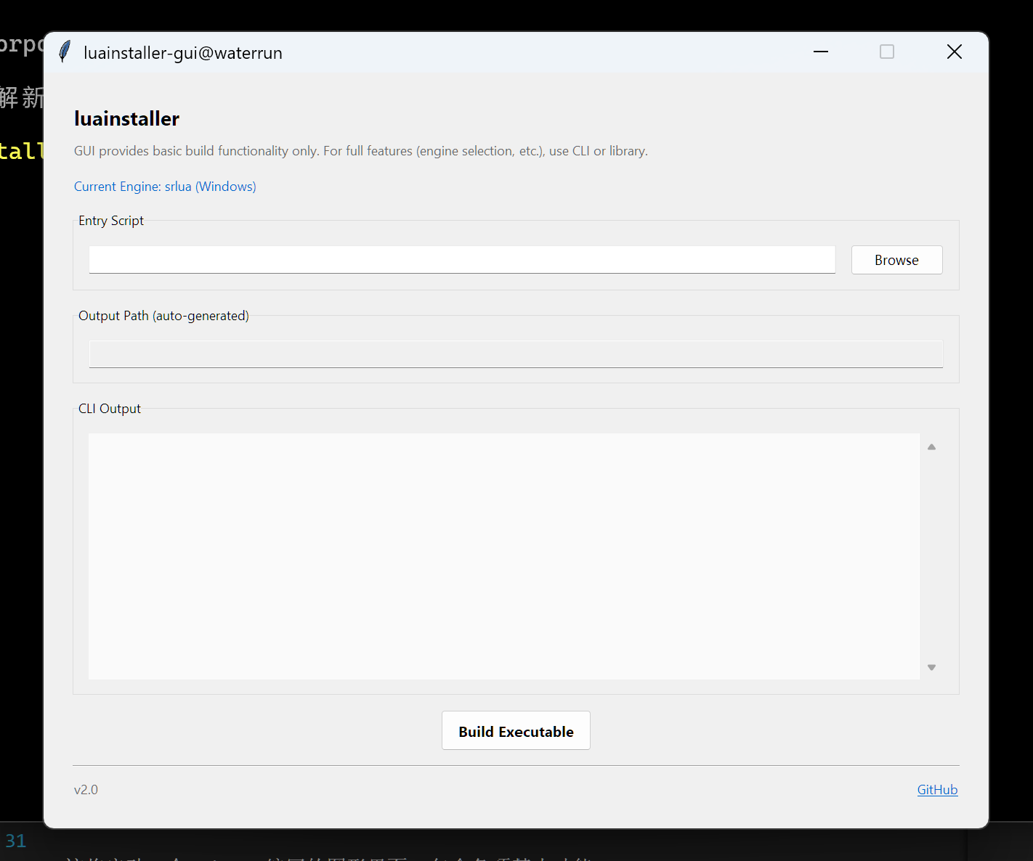Click the CLI Output scroll up arrow

point(931,446)
